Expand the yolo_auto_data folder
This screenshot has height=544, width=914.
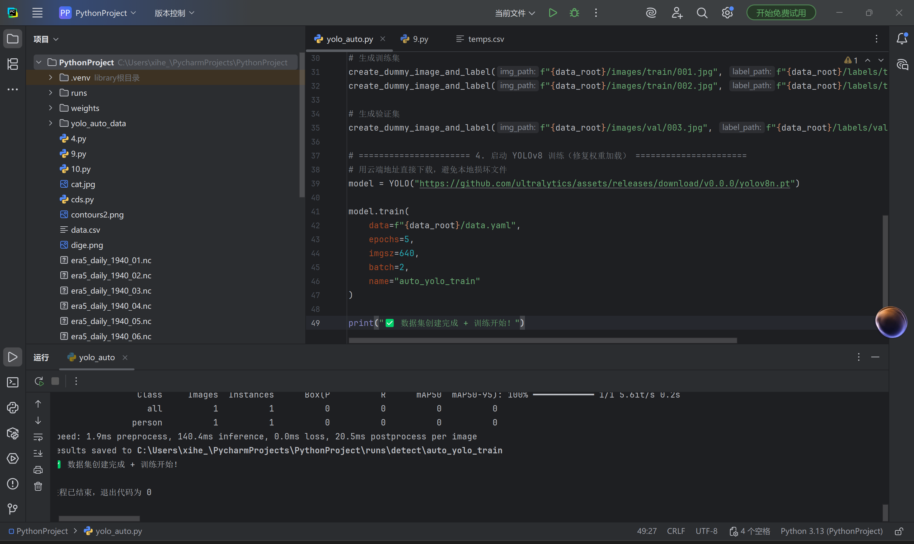click(51, 123)
